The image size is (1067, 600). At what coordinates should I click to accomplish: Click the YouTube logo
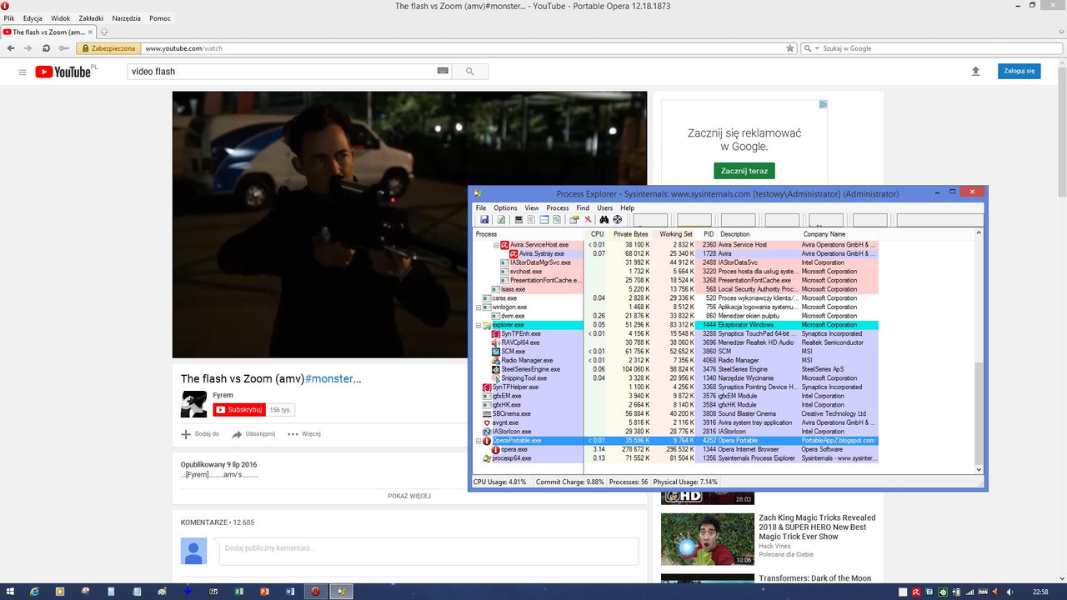click(x=65, y=72)
